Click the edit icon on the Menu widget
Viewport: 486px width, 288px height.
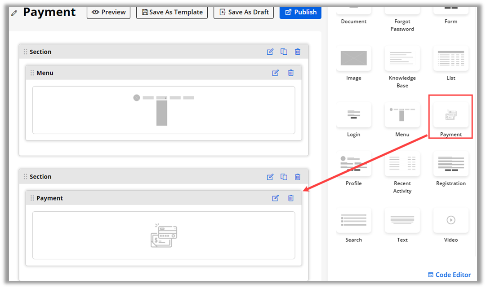(275, 73)
